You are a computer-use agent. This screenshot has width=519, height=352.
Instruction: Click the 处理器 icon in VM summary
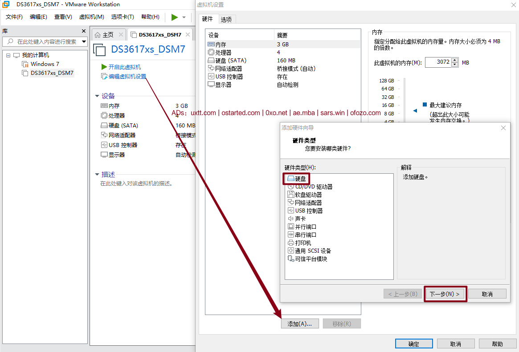(104, 115)
